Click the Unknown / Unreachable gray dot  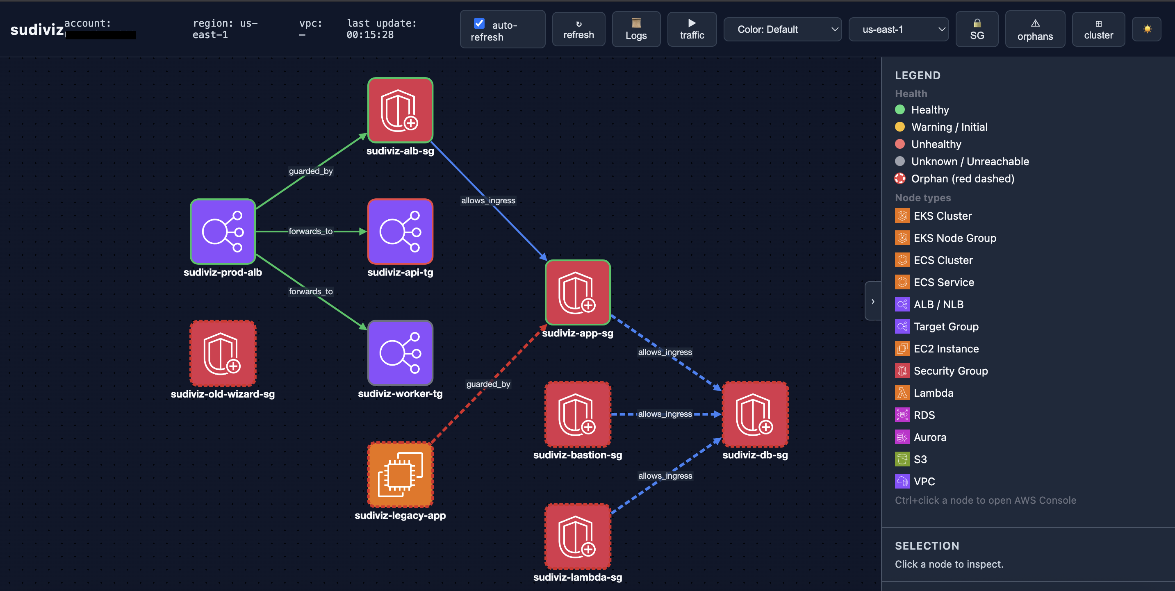pyautogui.click(x=899, y=161)
